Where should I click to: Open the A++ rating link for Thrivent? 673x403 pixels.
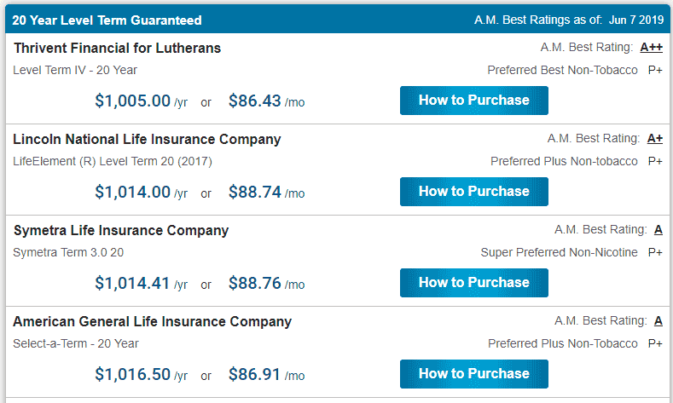pyautogui.click(x=651, y=47)
